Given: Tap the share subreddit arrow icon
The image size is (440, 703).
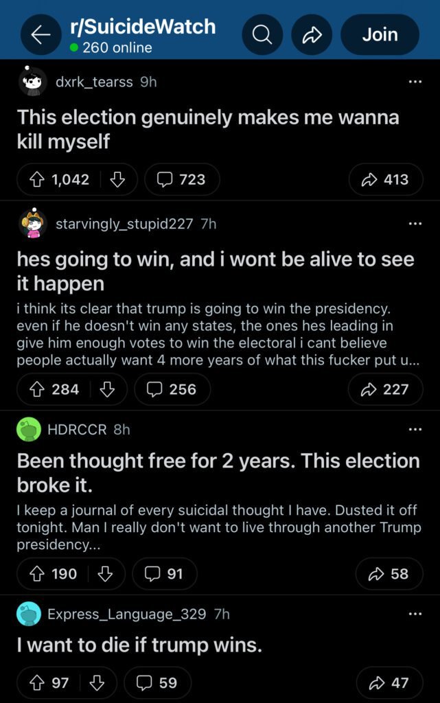Looking at the screenshot, I should click(312, 34).
